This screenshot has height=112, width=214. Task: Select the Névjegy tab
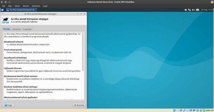6,29
